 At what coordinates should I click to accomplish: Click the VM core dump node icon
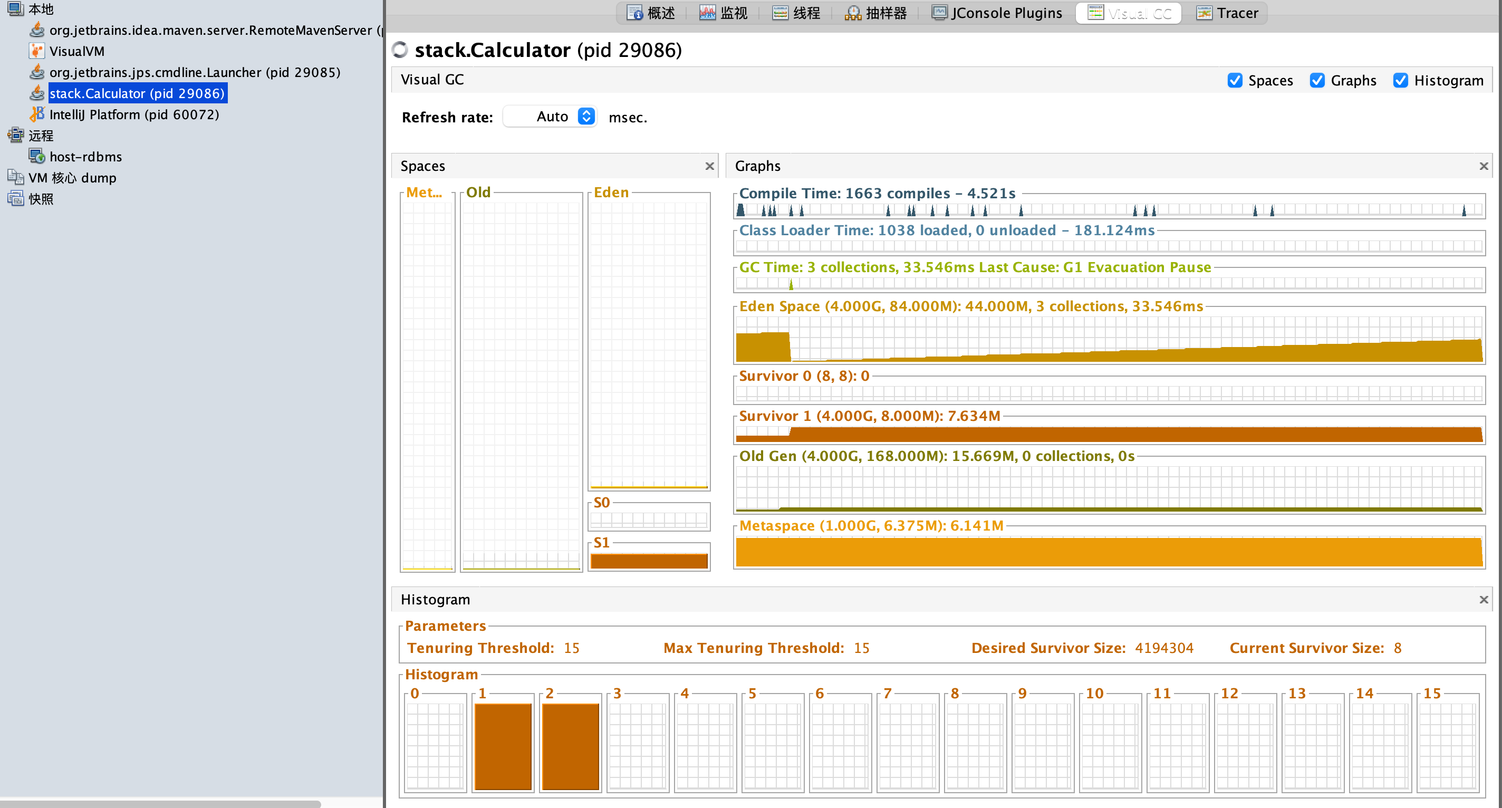pyautogui.click(x=15, y=177)
